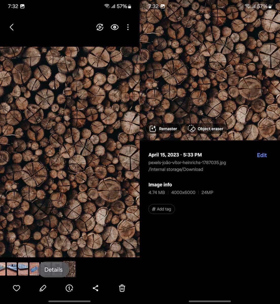Tap the wood logs photo in viewer
The width and height of the screenshot is (280, 304).
point(70,152)
